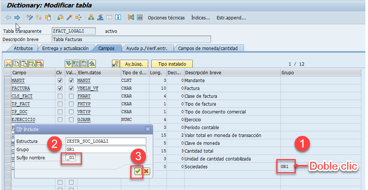The image size is (368, 190).
Task: Click the Ay.búsq. button
Action: [x=134, y=64]
